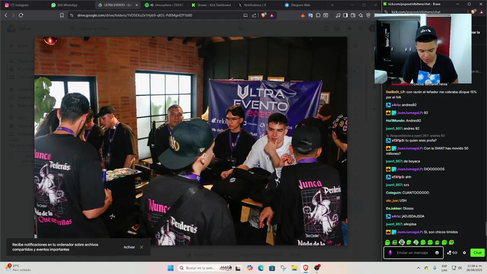Viewport: 487px width, 274px height.
Task: Close the ULTRA EVENTO Drive tab
Action: coord(137,5)
